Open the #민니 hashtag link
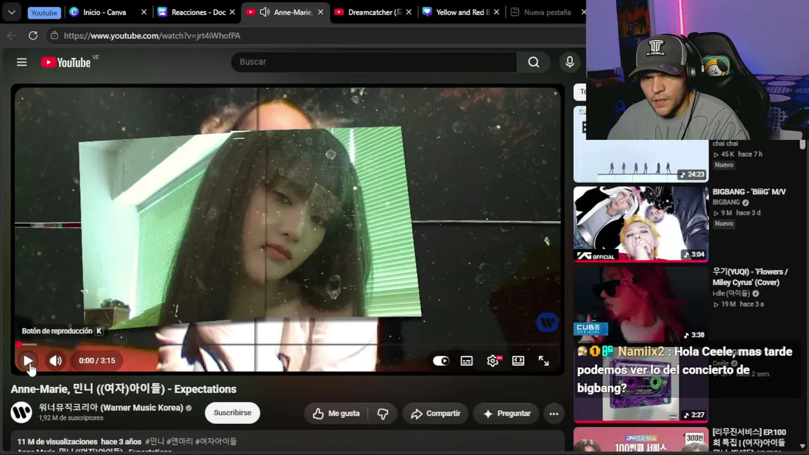Screen dimensions: 809x455 (155, 441)
